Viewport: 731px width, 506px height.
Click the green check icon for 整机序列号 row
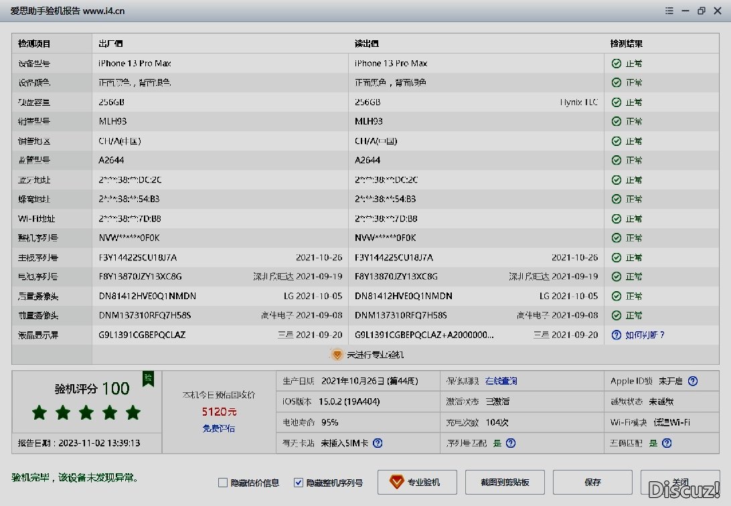tap(617, 238)
